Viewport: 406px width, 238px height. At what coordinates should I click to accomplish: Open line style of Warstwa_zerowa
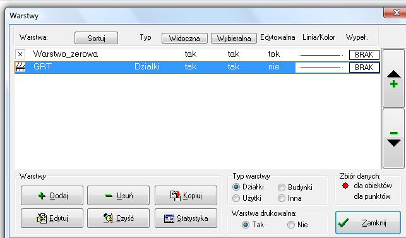(x=321, y=55)
